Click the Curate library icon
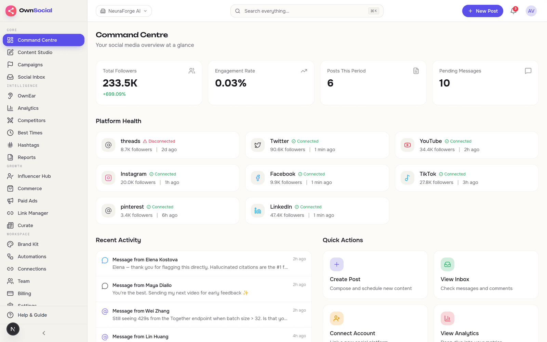The height and width of the screenshot is (342, 547). pos(10,225)
